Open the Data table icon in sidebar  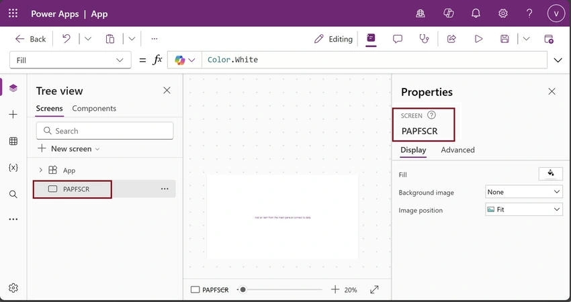[x=13, y=141]
